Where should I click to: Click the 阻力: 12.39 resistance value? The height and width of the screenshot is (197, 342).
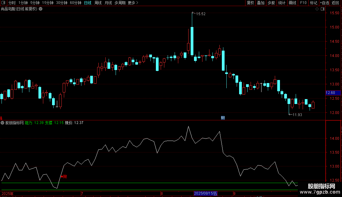pos(34,123)
